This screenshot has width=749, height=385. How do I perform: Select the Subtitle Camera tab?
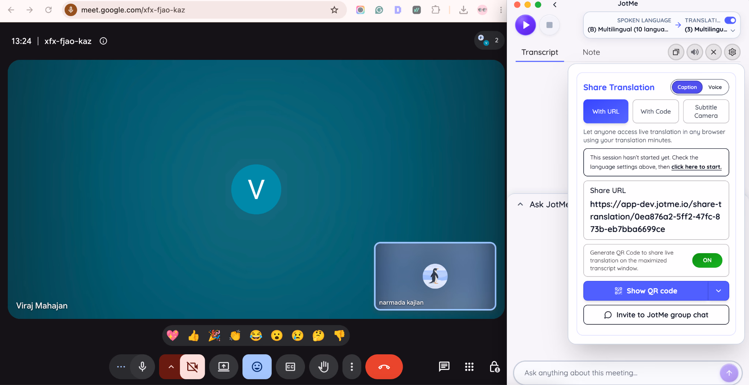pyautogui.click(x=706, y=111)
